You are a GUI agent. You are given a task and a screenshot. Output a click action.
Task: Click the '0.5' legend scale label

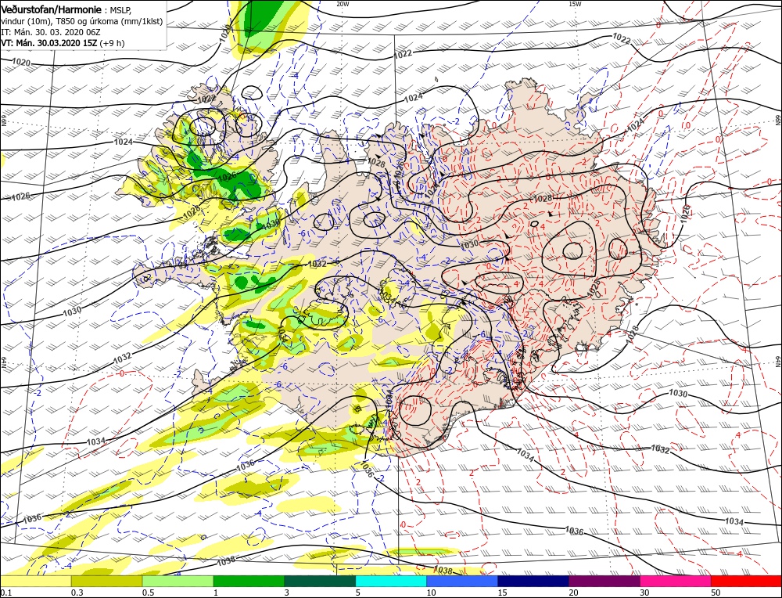point(148,593)
